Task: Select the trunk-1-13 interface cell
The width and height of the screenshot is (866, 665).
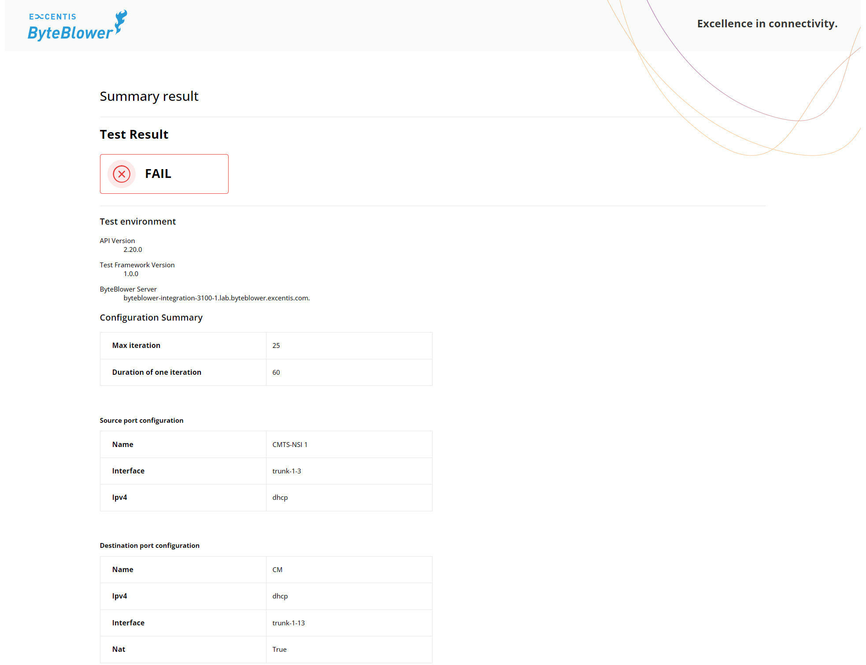Action: tap(289, 623)
